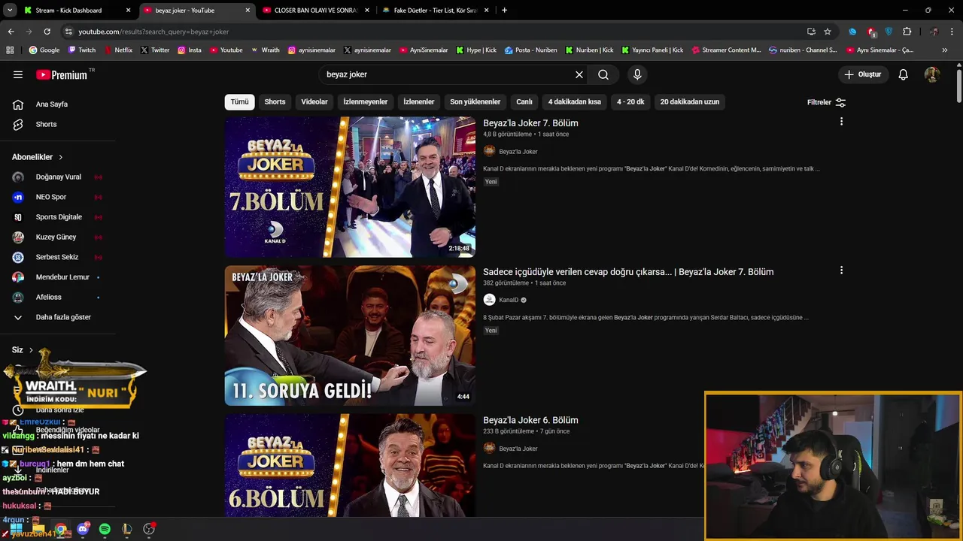
Task: Open the Oluştur create menu
Action: pos(862,74)
